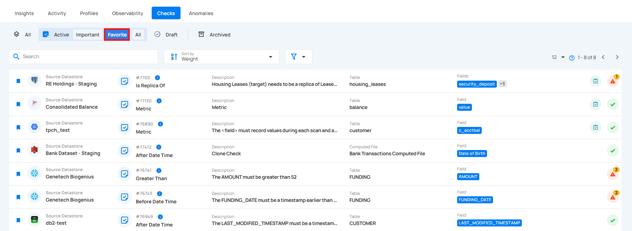Open info icon next to check #76743
This screenshot has height=231, width=632.
tap(159, 194)
